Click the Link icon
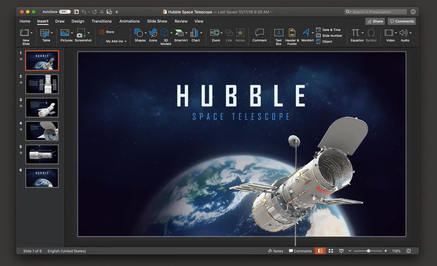This screenshot has height=266, width=437. point(229,33)
